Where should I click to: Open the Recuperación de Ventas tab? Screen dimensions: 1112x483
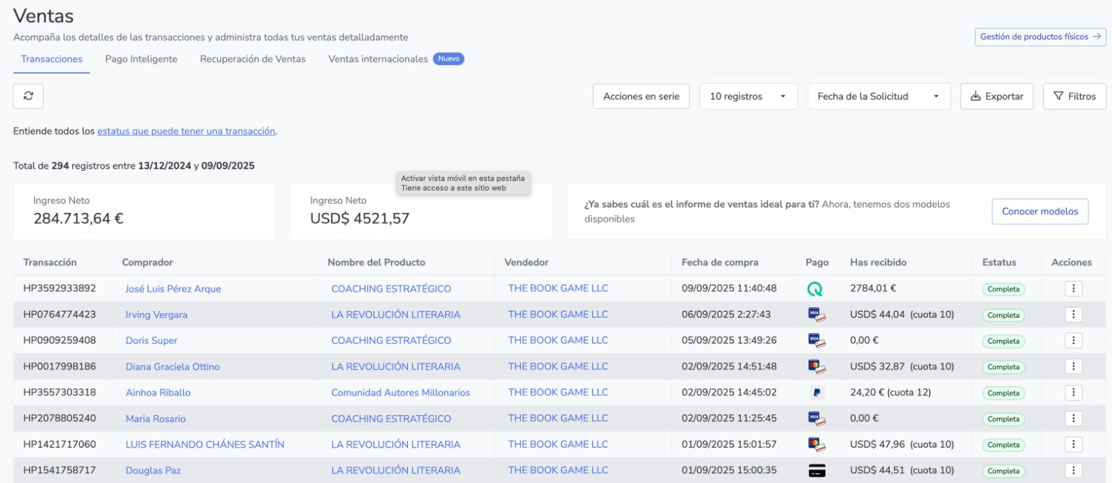click(x=253, y=59)
